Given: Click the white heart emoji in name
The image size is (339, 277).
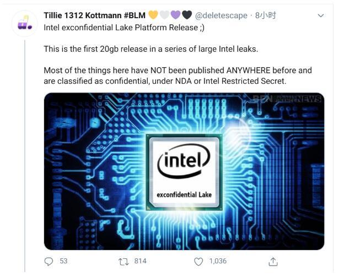Looking at the screenshot, I should [x=165, y=15].
